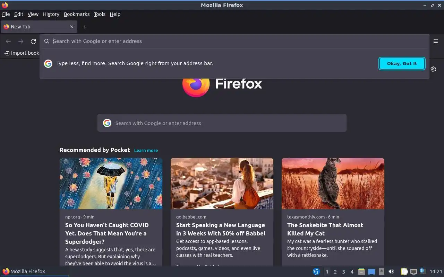The height and width of the screenshot is (277, 444).
Task: Click the back navigation arrow
Action: coord(8,42)
